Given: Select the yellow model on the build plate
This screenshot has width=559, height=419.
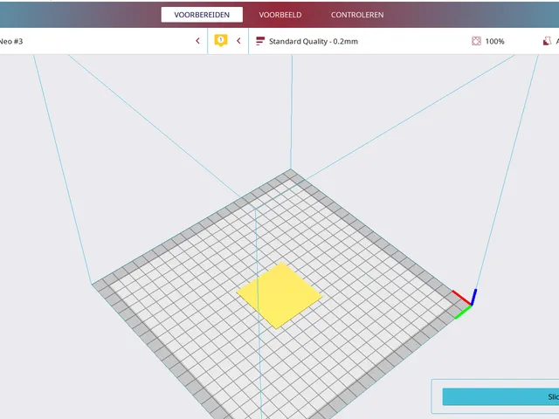Looking at the screenshot, I should pos(279,295).
